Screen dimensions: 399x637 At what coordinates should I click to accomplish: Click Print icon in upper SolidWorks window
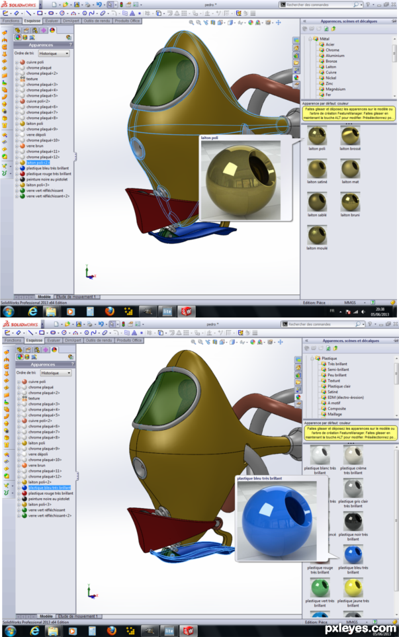[87, 5]
